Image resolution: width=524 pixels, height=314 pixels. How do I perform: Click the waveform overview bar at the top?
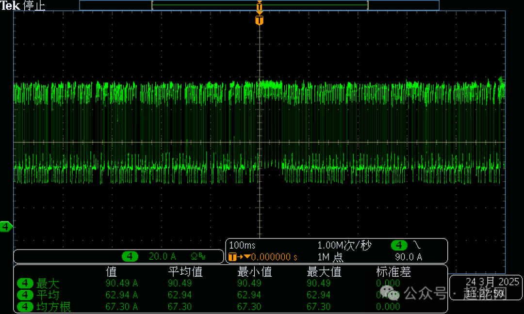click(x=259, y=5)
